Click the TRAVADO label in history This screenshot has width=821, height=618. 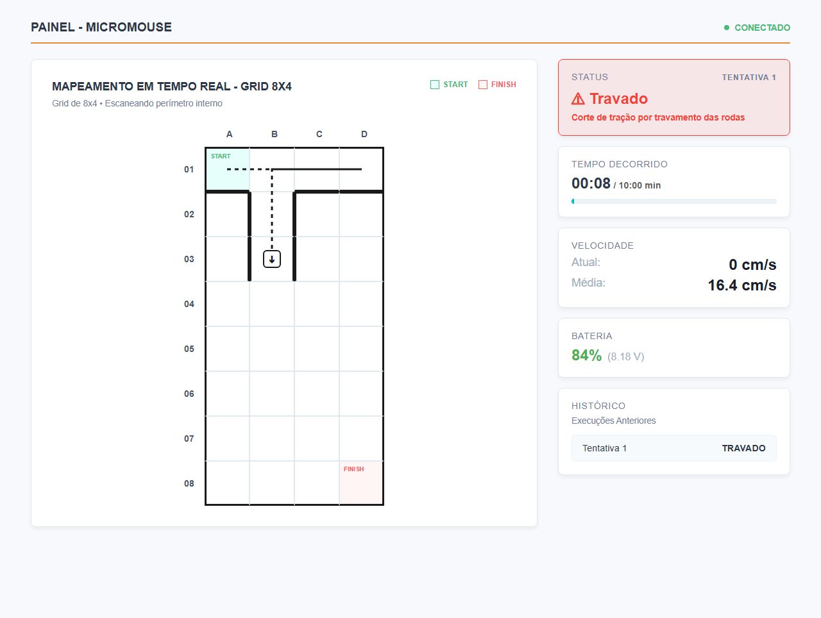(743, 448)
